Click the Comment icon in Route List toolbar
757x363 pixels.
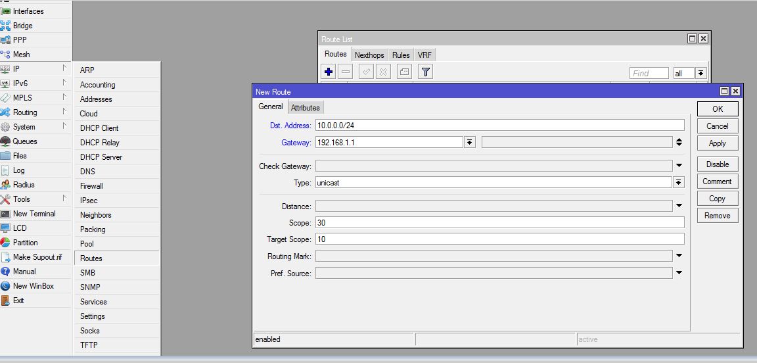pos(405,72)
